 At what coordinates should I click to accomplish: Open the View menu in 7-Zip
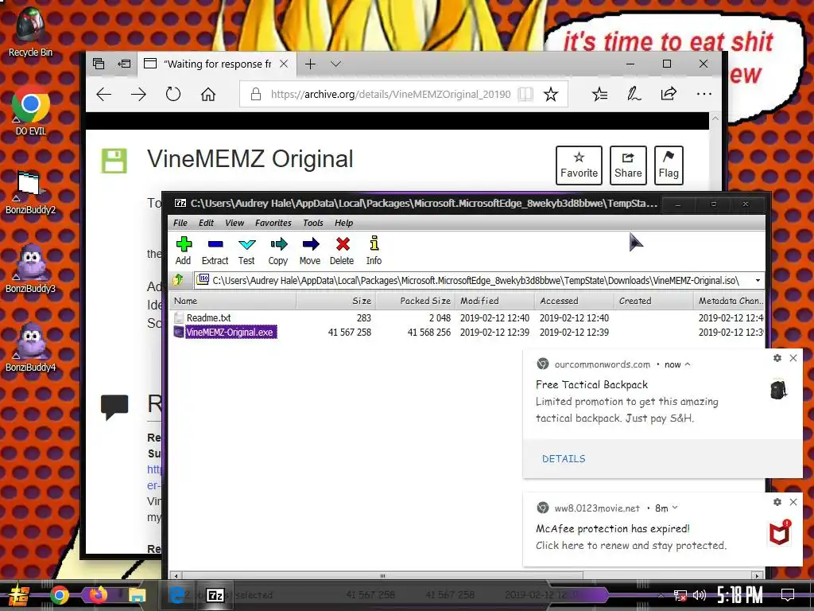[235, 223]
